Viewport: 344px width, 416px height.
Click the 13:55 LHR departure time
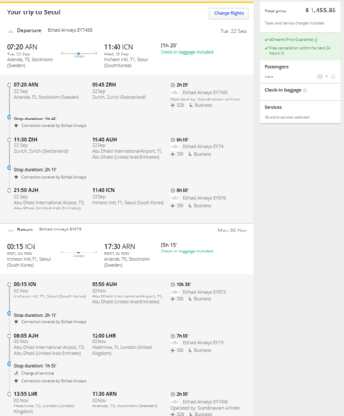click(26, 394)
